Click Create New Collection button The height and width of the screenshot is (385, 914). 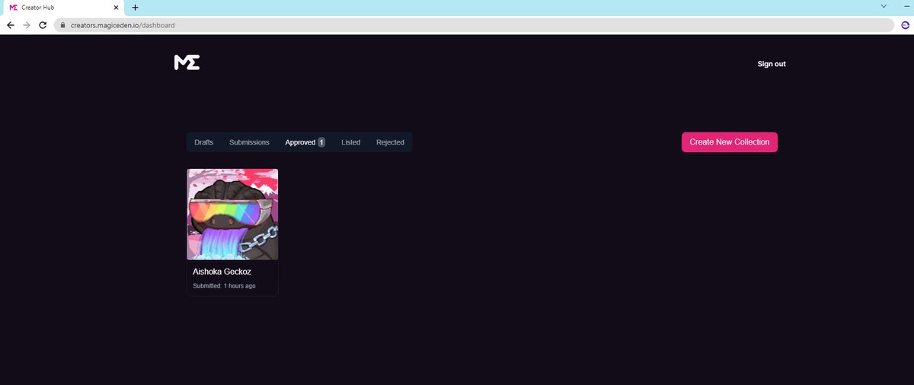(x=730, y=142)
